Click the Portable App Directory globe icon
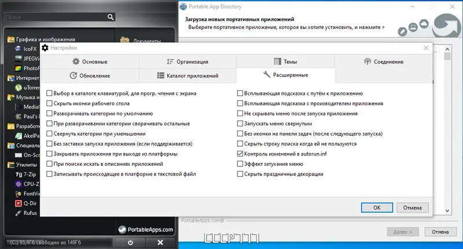 coord(183,6)
